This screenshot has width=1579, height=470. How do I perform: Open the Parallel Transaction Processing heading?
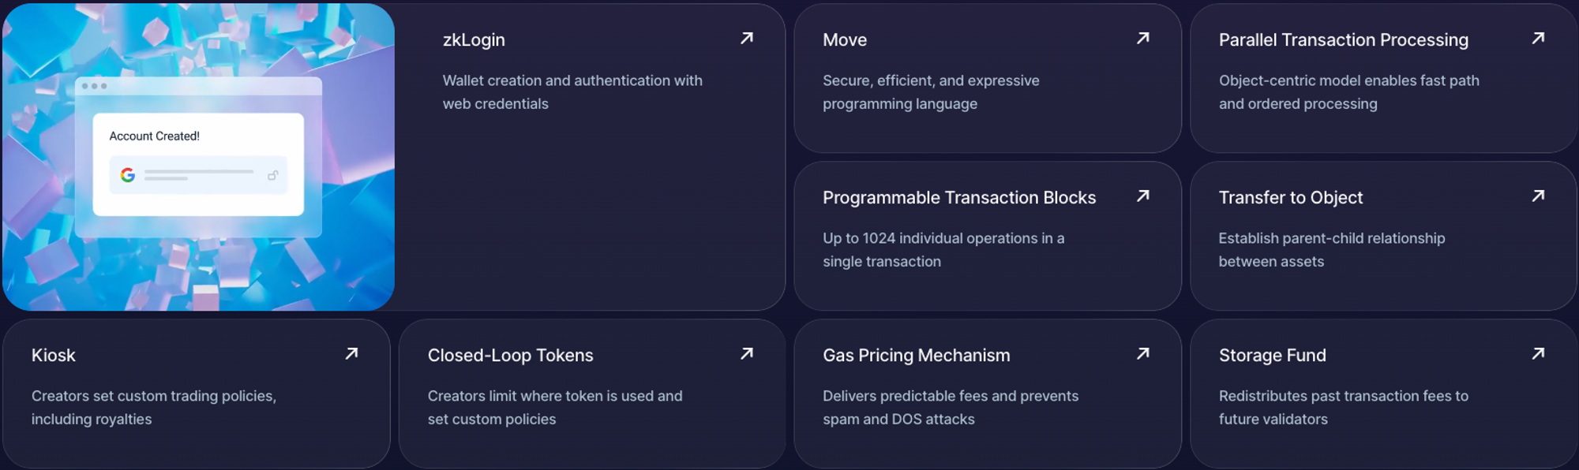[1343, 40]
